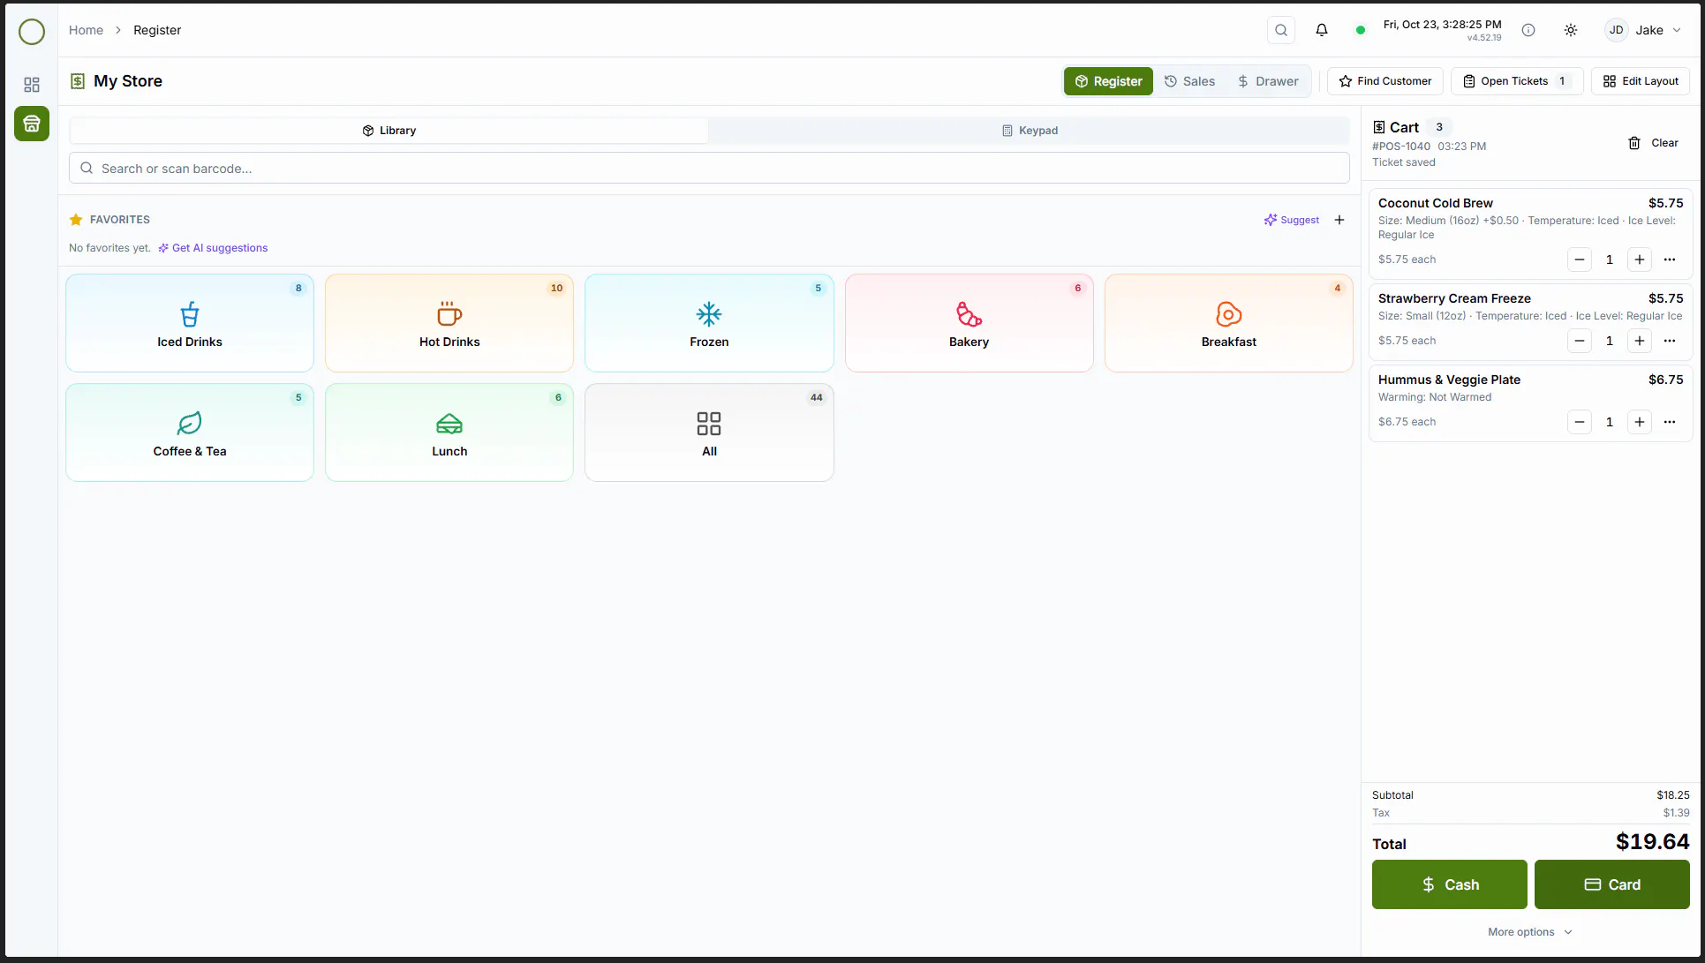
Task: Open the notifications bell
Action: point(1321,30)
